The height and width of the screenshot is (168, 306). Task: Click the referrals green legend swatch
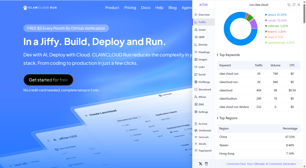coord(266,26)
